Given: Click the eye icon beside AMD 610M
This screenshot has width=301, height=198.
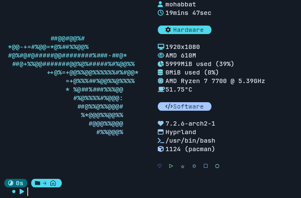Looking at the screenshot, I should [161, 55].
